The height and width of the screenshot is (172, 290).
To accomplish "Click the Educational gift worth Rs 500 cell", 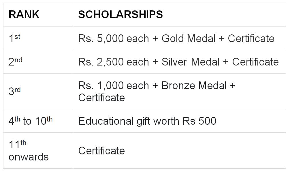I will point(179,121).
